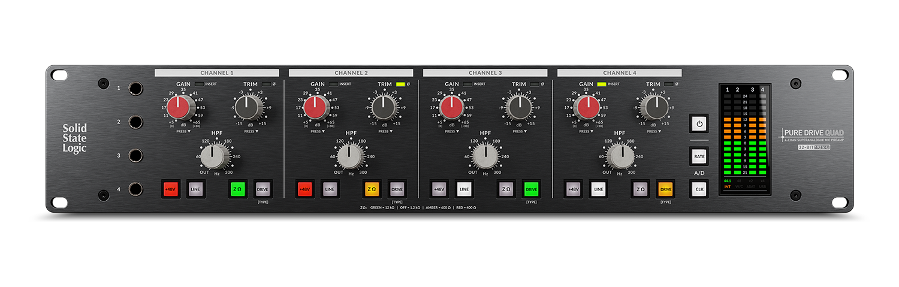Click Channel 1 HPF knob
899x287 pixels.
(x=213, y=156)
